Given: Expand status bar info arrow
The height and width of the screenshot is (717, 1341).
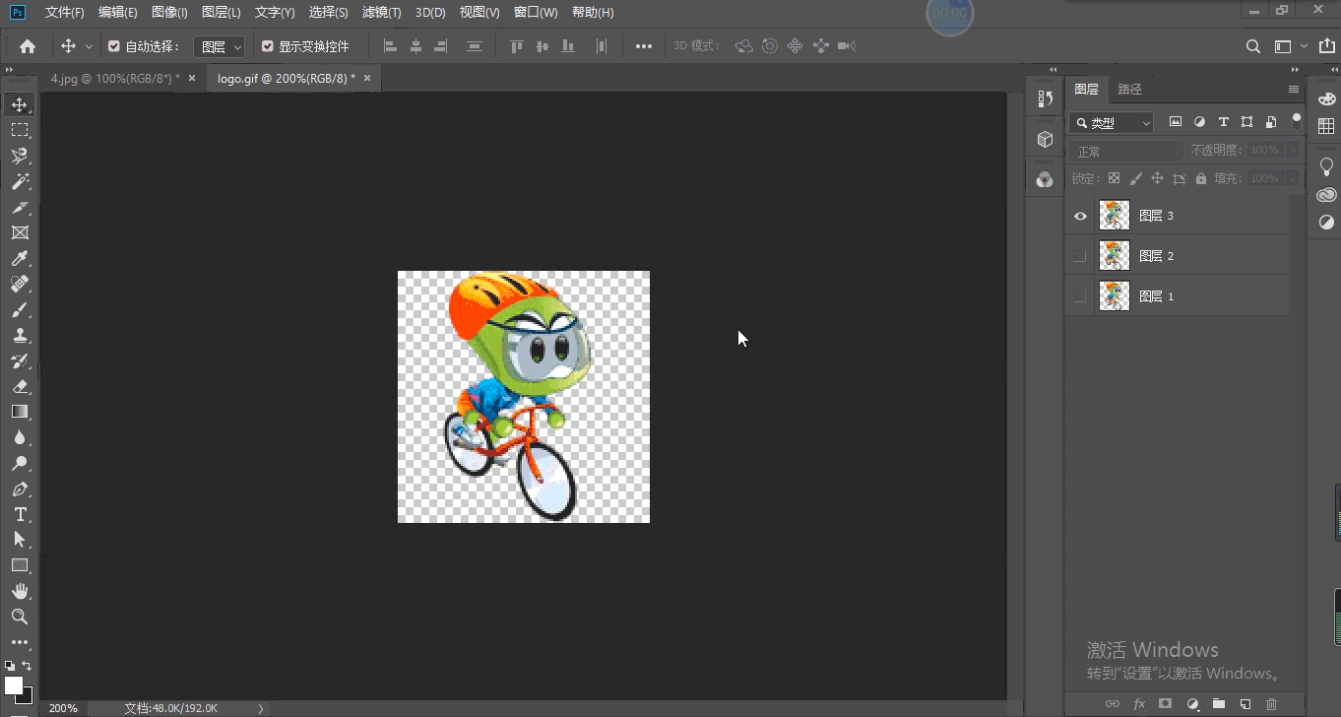Looking at the screenshot, I should click(261, 708).
